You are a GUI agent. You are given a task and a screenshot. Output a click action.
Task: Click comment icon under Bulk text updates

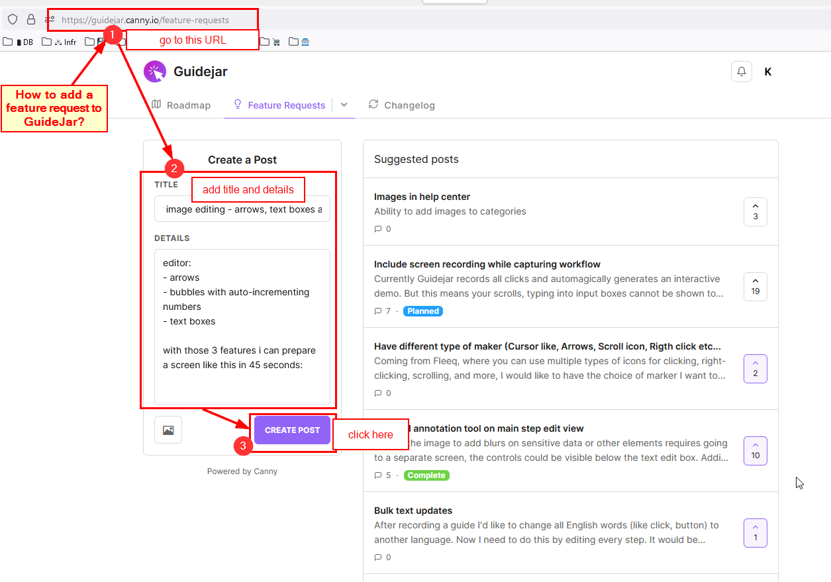[378, 558]
